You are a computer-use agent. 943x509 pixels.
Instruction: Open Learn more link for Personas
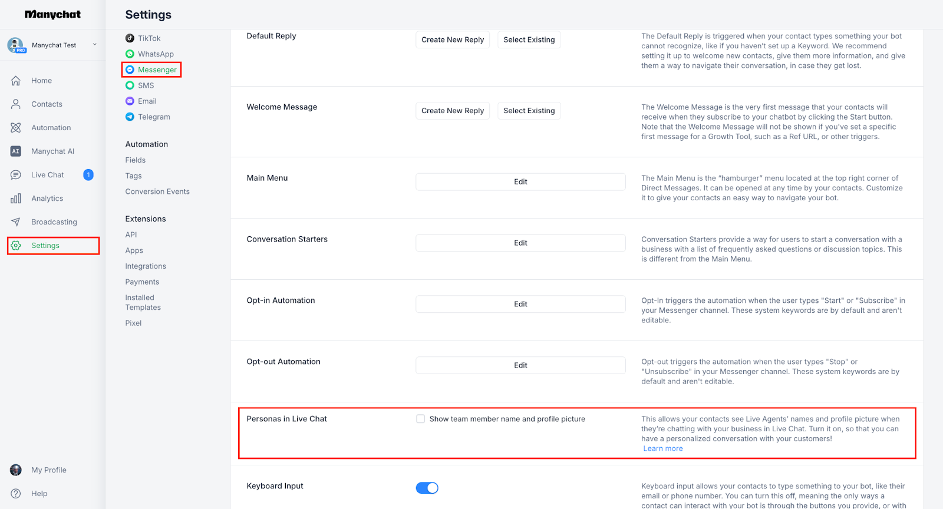[663, 449]
